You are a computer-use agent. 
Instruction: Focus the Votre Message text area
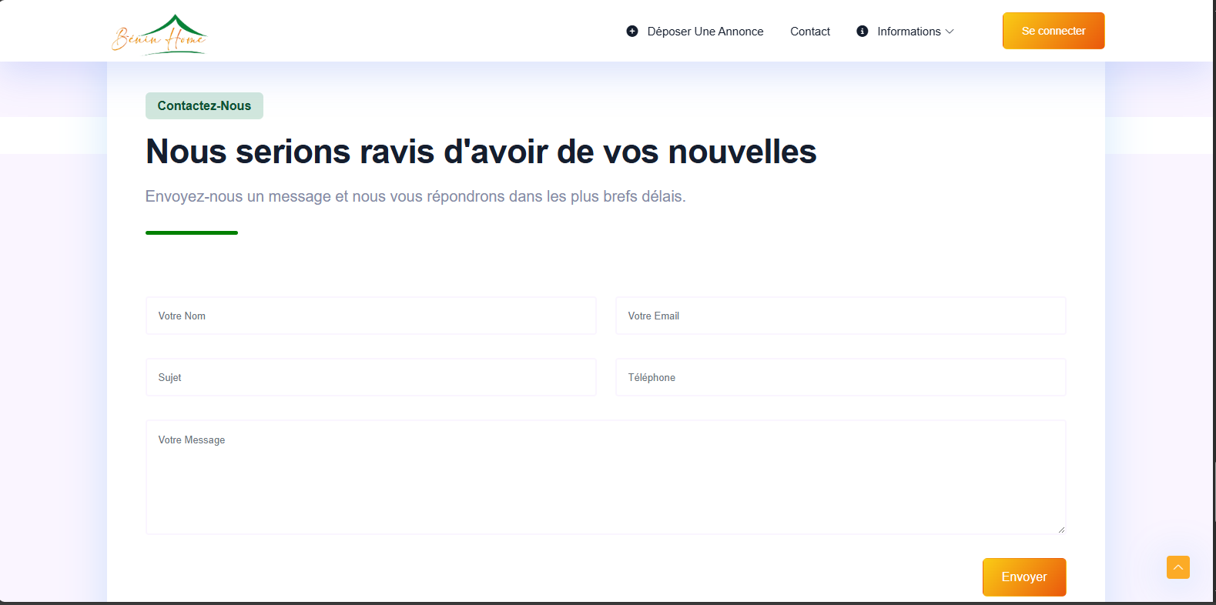(x=605, y=477)
